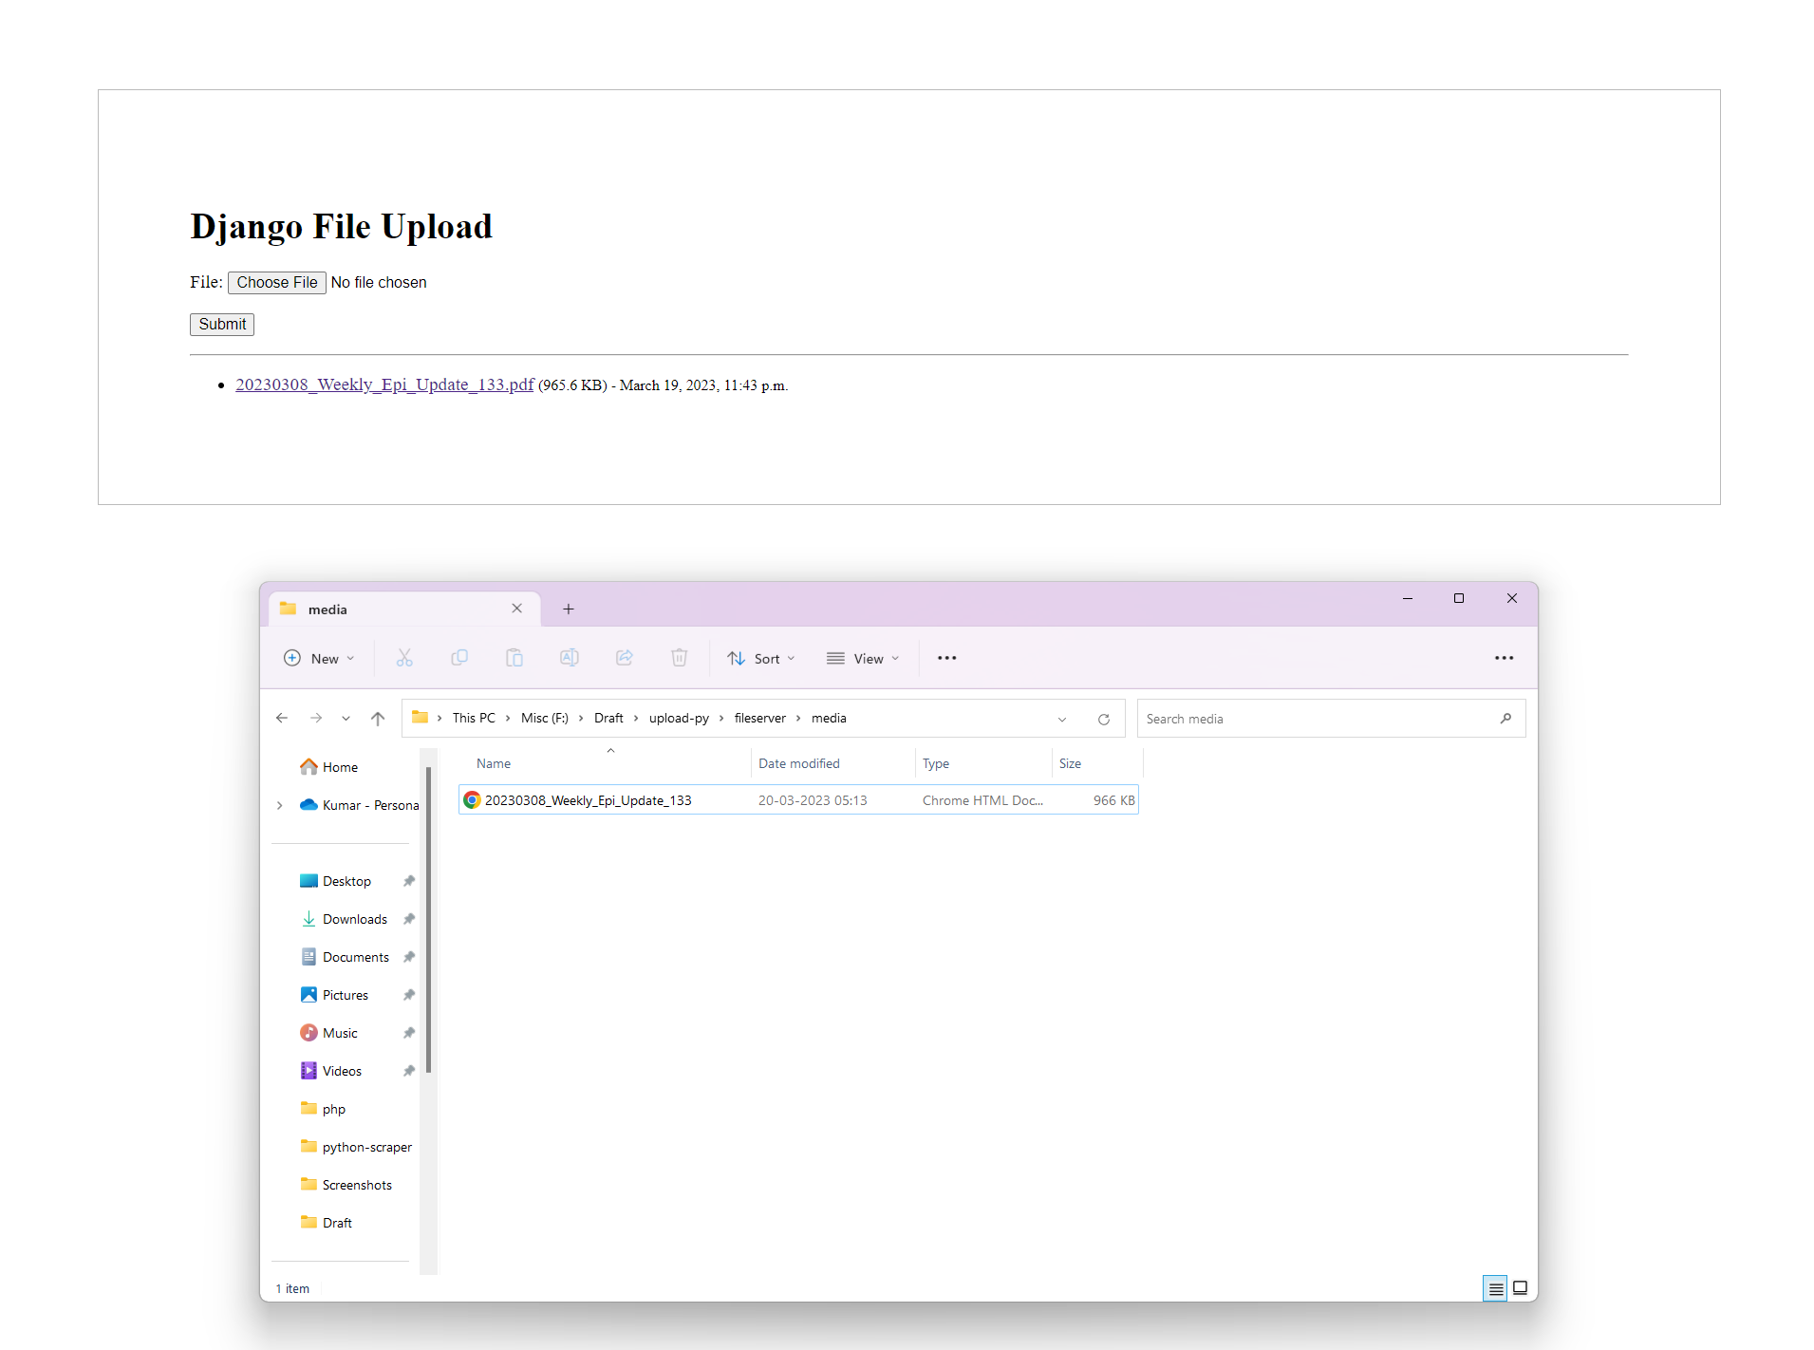Expand address bar history dropdown

[x=1062, y=719]
